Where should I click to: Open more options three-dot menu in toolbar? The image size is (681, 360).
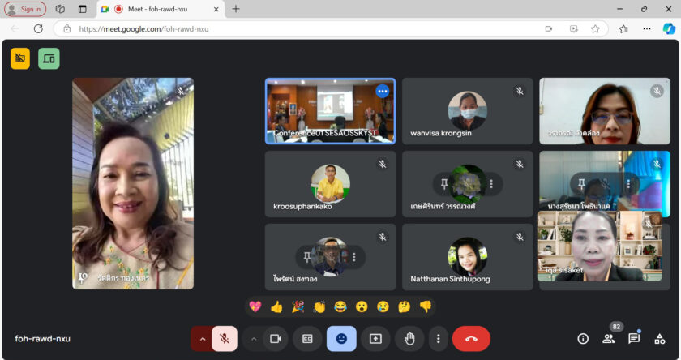pyautogui.click(x=438, y=339)
